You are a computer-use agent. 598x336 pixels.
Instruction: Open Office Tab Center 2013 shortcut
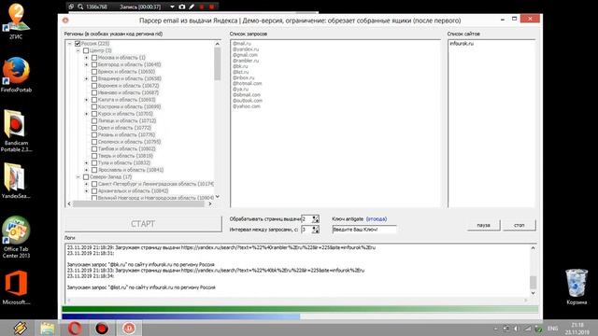(16, 237)
